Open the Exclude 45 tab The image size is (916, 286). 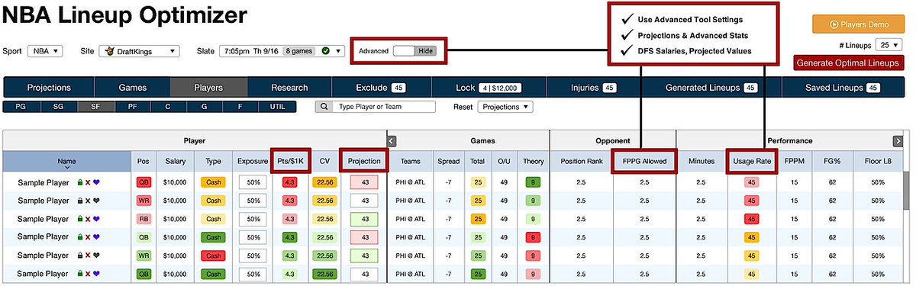coord(382,88)
